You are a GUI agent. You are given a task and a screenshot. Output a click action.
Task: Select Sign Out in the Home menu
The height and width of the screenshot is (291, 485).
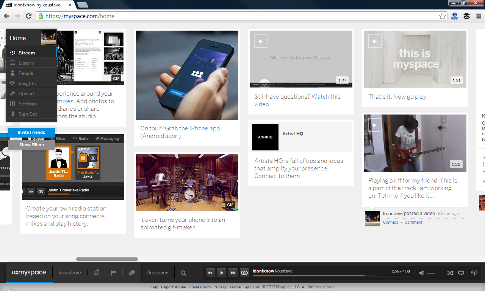click(31, 114)
